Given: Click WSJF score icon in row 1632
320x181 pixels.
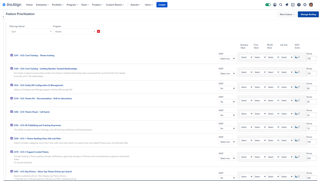Looking at the screenshot, I should point(296,87).
